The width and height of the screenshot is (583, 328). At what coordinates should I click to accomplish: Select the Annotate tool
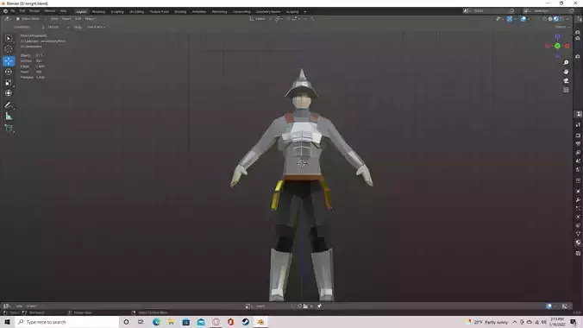(9, 105)
